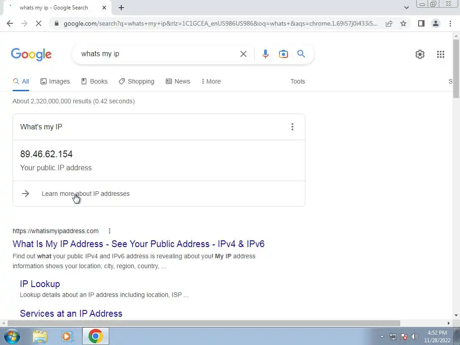Expand the More search filters menu
The width and height of the screenshot is (460, 345).
(x=211, y=81)
